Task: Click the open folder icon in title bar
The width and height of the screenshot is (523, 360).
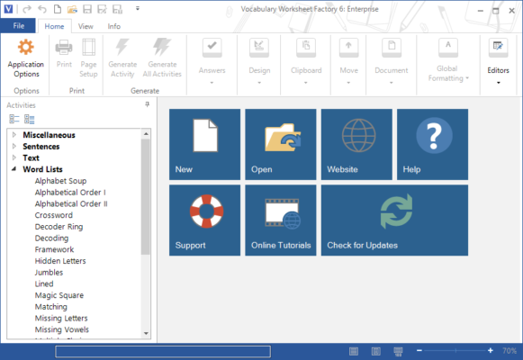Action: [72, 9]
